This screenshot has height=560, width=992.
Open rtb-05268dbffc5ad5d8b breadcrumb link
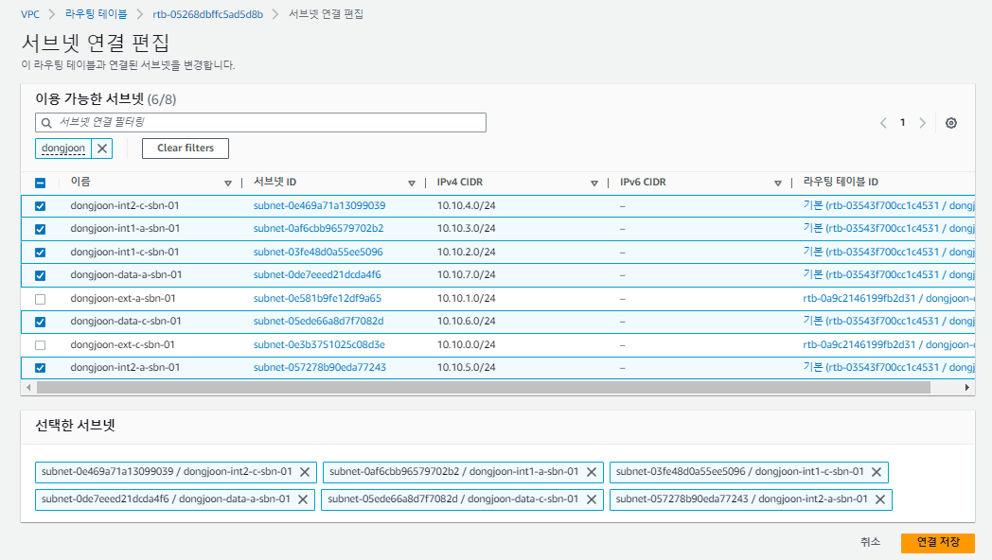pos(207,14)
